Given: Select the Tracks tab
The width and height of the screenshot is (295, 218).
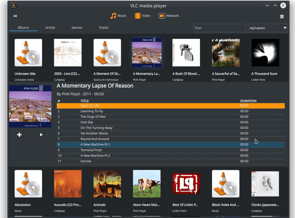Looking at the screenshot, I should [104, 27].
